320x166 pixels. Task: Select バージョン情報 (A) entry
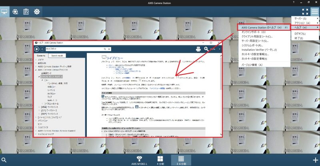pos(252,65)
